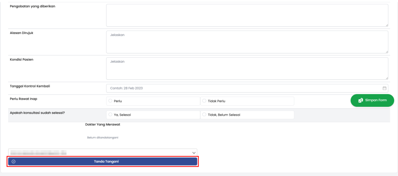Click the Belum ditandatangani signature status text
The image size is (398, 176).
coord(103,137)
